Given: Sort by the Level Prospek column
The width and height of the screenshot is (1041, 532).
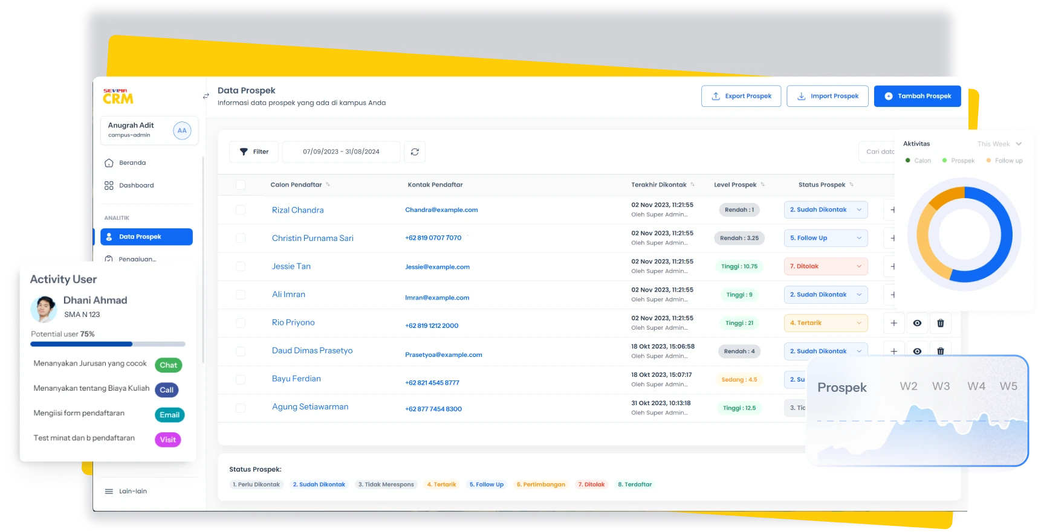Looking at the screenshot, I should [x=763, y=185].
